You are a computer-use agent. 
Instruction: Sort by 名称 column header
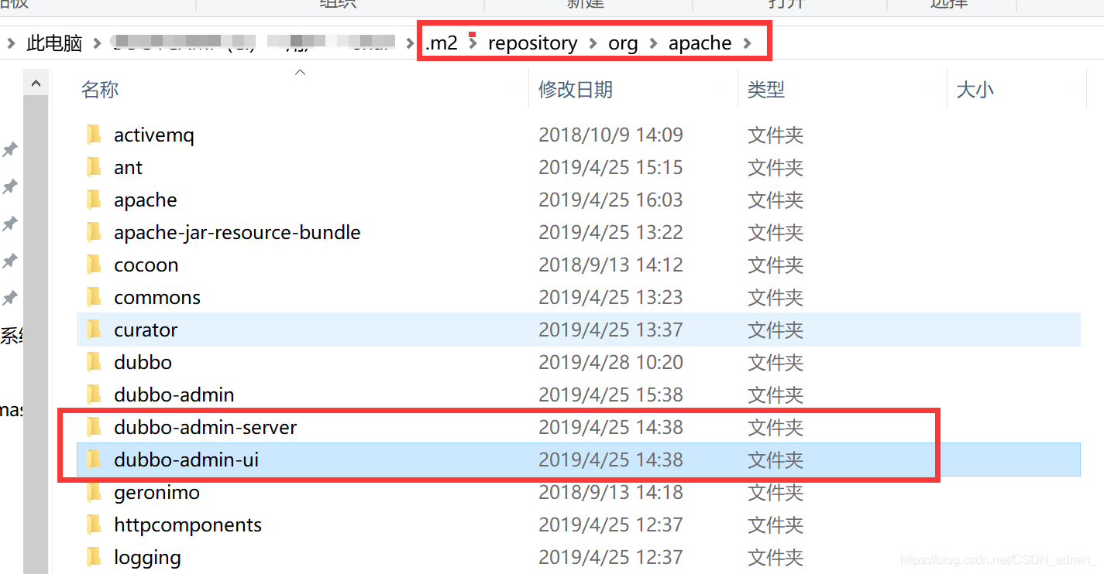click(100, 90)
